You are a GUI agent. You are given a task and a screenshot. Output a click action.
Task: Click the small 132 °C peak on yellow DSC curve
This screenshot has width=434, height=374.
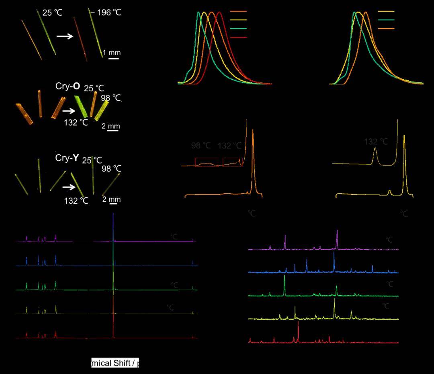(x=375, y=156)
